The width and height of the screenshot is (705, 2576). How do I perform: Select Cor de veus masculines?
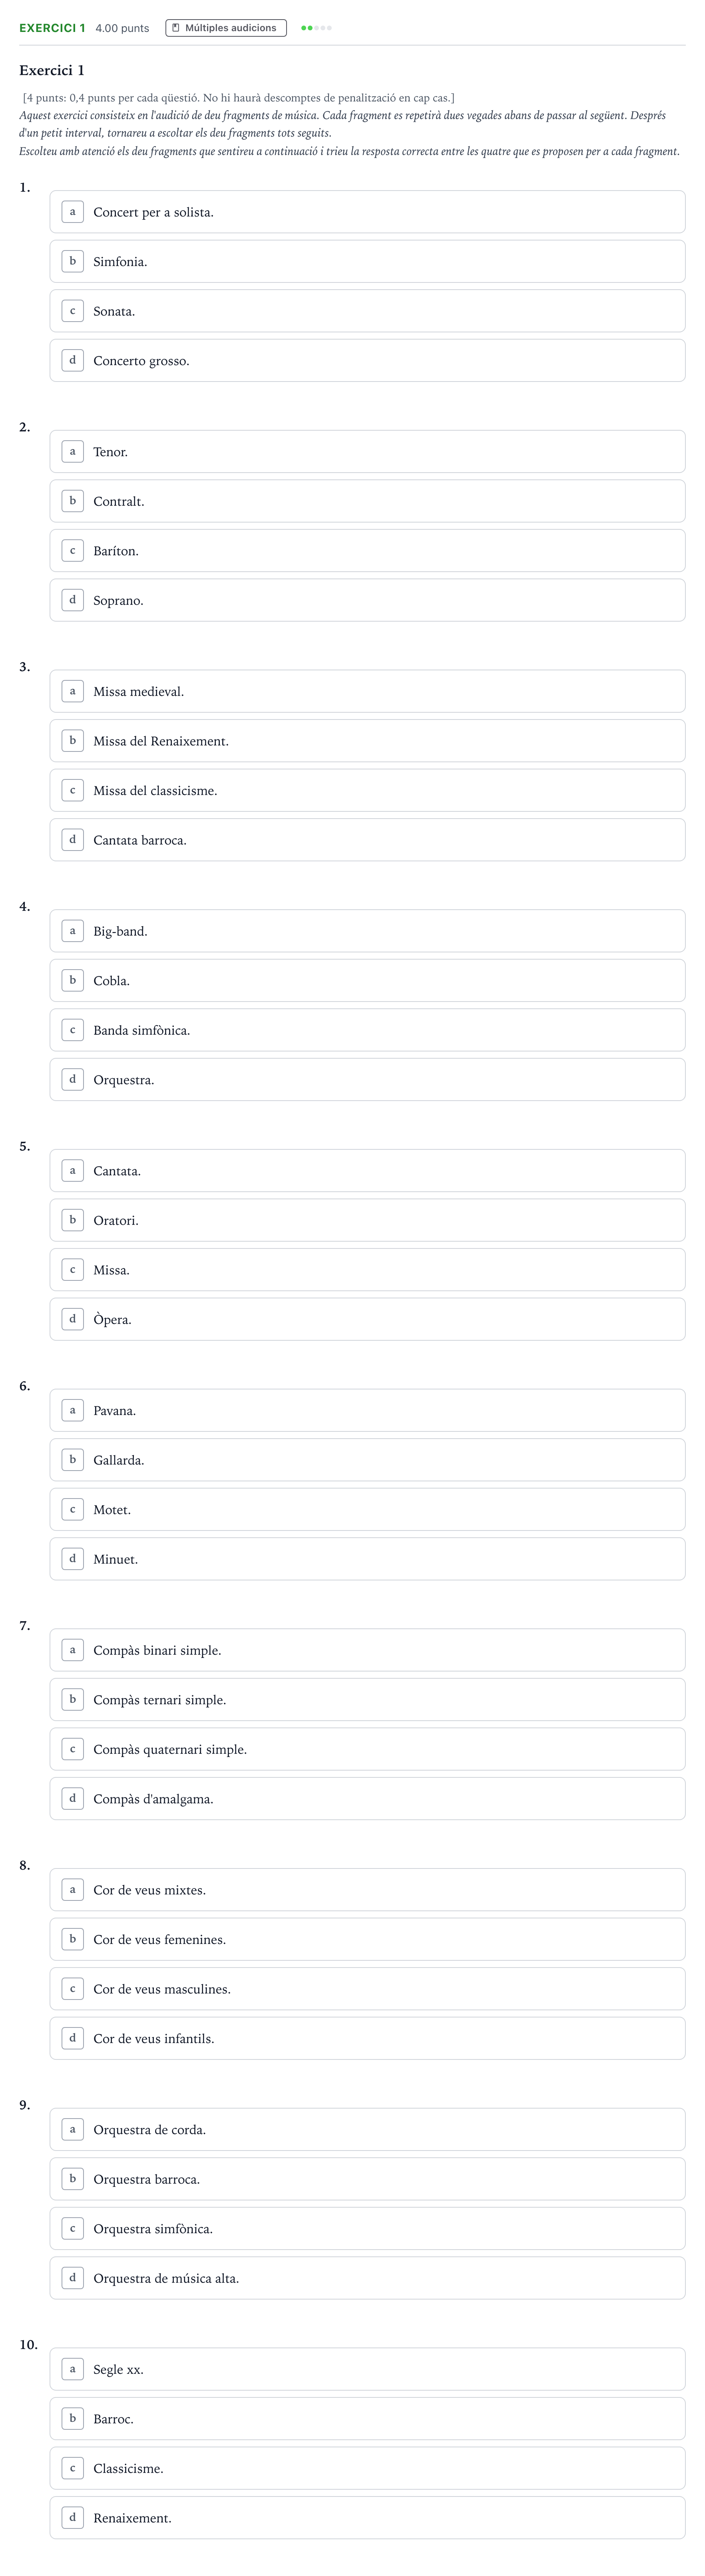pos(367,1988)
